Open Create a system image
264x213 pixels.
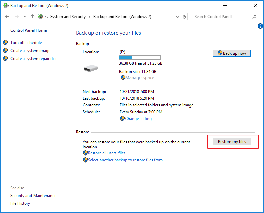30,51
